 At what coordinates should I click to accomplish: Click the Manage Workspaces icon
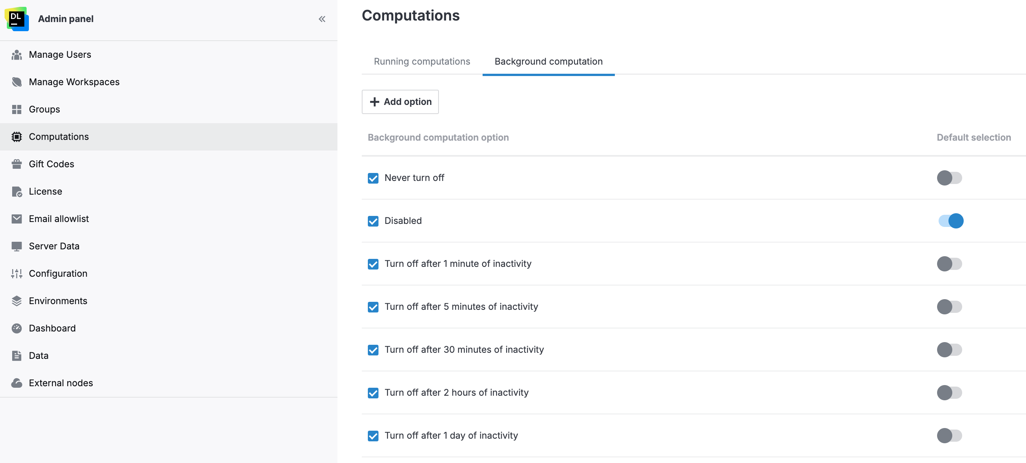point(17,82)
